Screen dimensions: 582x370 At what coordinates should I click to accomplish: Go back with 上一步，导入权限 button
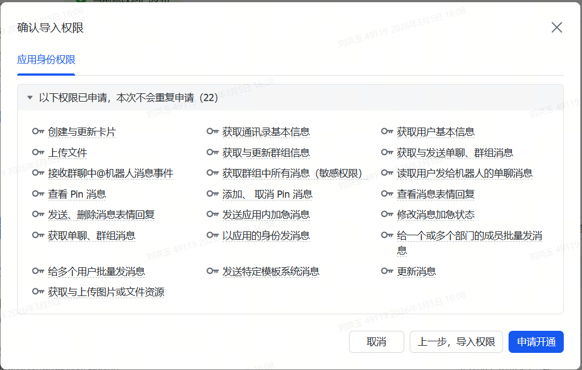(x=456, y=342)
